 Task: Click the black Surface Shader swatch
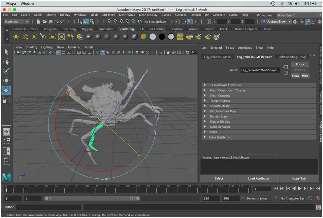coord(162,37)
